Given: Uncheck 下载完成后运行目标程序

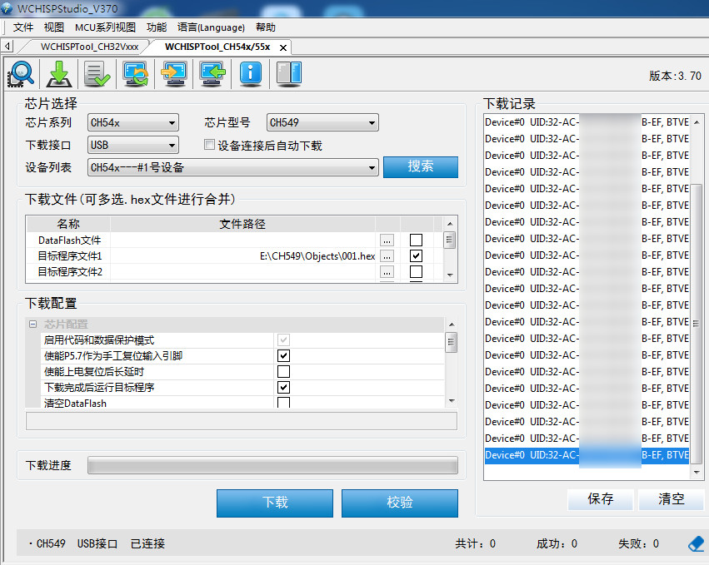Looking at the screenshot, I should tap(283, 387).
